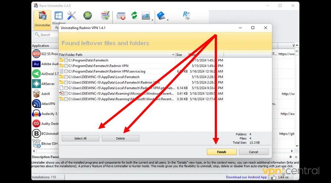Click the Folders count value 4
The image size is (331, 183).
coord(250,134)
